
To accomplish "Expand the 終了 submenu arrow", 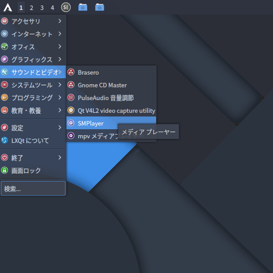I will [60, 157].
